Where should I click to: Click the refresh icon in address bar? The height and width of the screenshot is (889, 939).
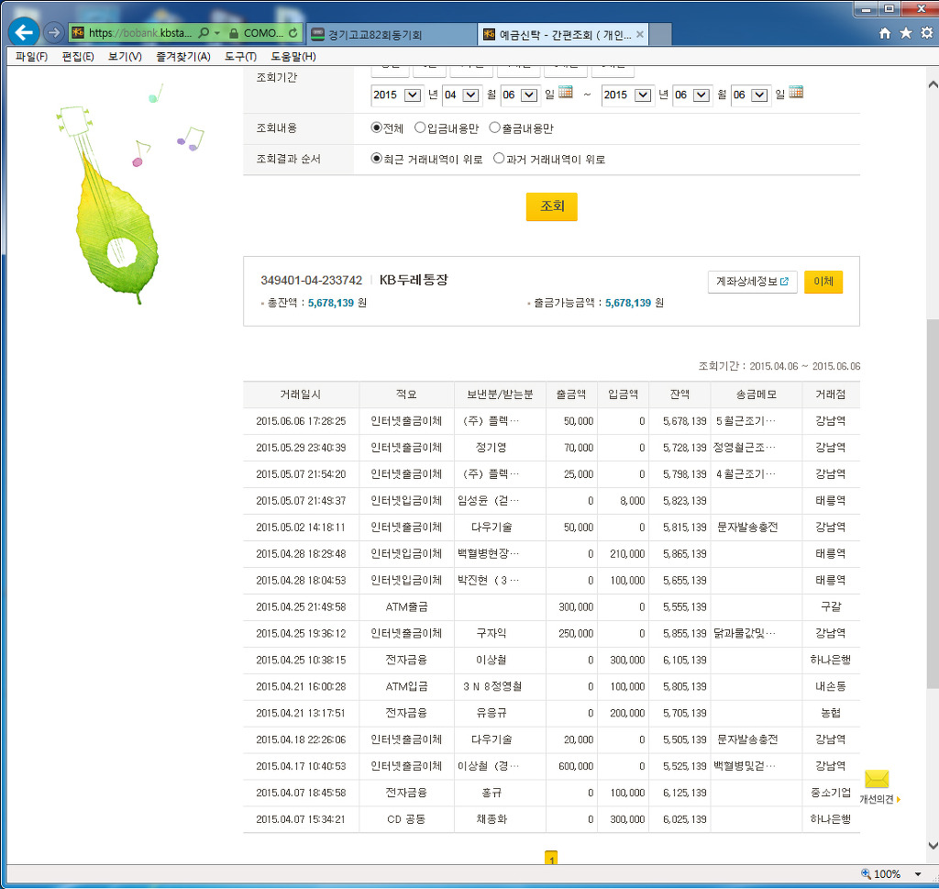coord(293,33)
